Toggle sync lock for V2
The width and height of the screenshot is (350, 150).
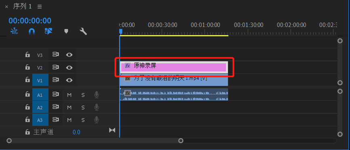pyautogui.click(x=56, y=67)
